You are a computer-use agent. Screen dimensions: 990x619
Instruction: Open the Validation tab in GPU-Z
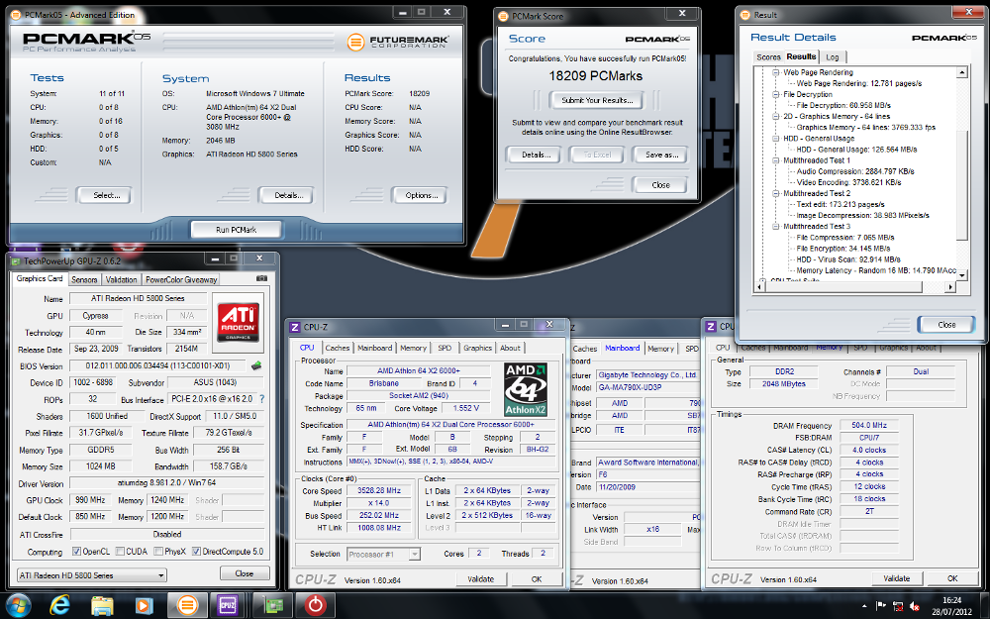coord(121,280)
